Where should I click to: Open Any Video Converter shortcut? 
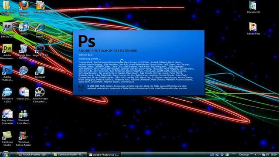point(7,116)
